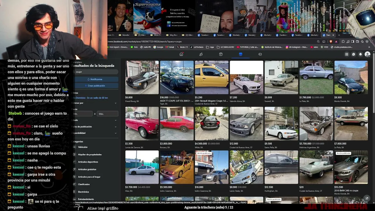The height and width of the screenshot is (211, 375).
Task: Open the yellow Renault Megane $5.290 listing photo
Action: [x=212, y=77]
